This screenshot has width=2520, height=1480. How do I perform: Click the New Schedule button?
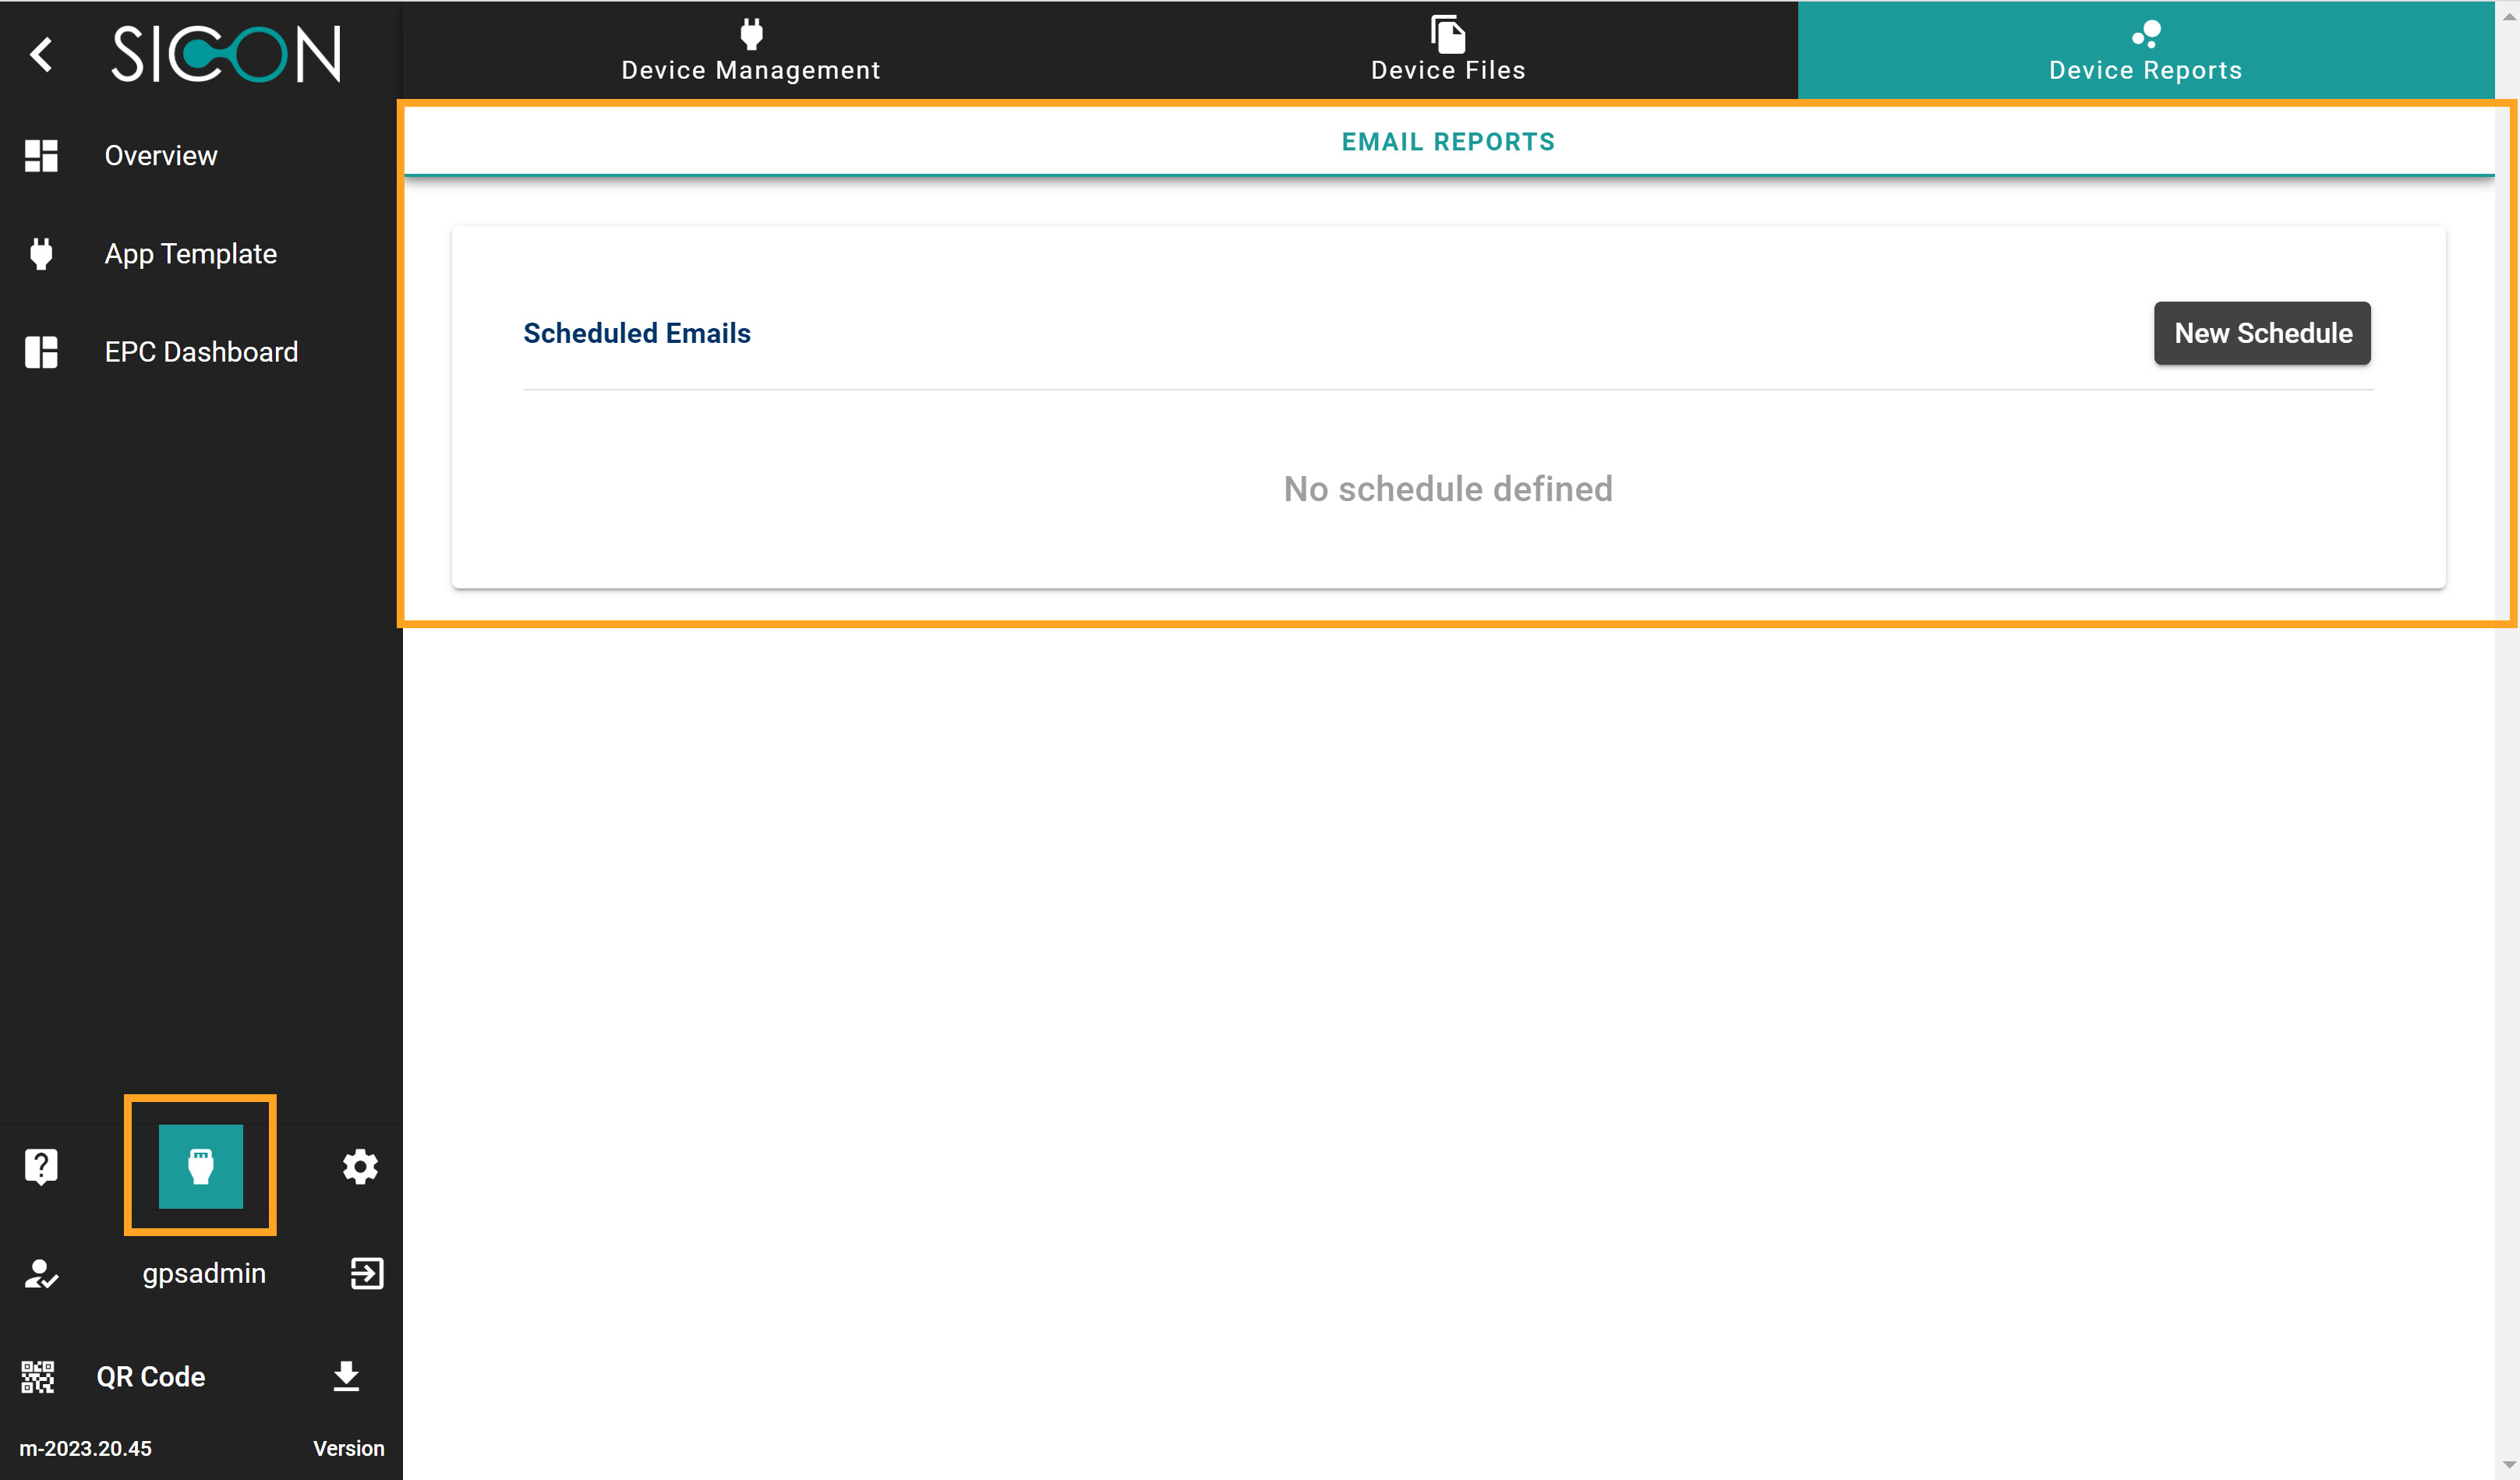[2261, 333]
